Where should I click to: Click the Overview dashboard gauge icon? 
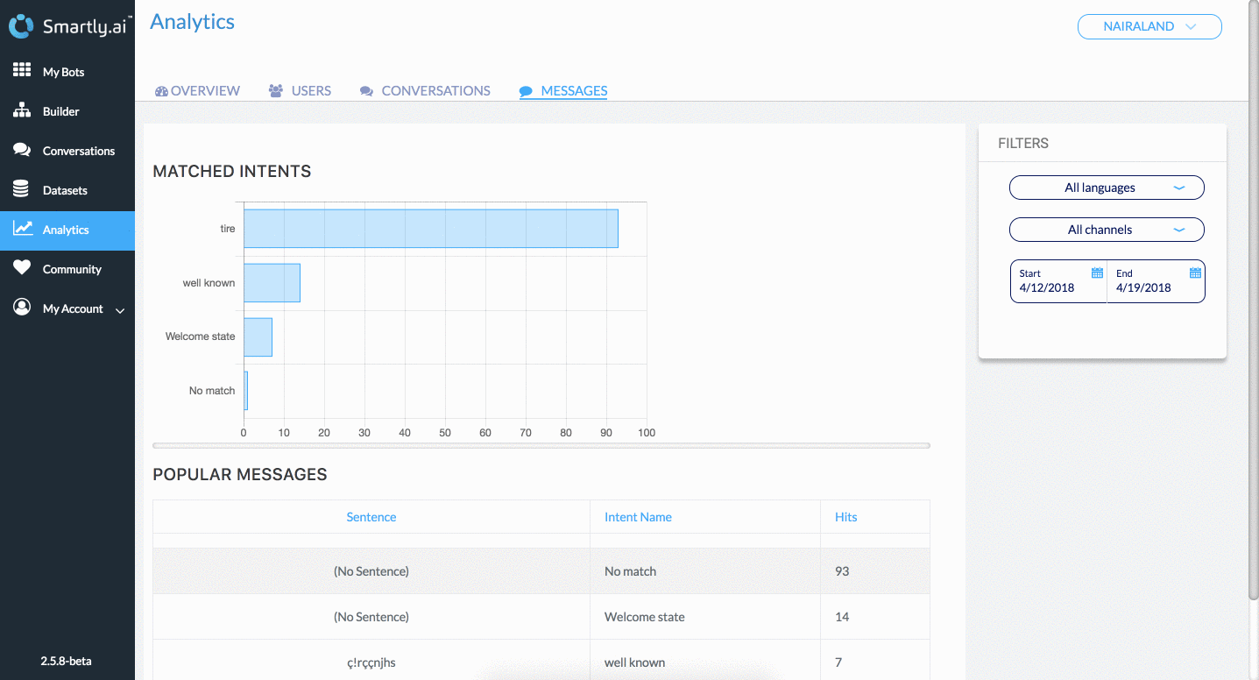tap(161, 91)
